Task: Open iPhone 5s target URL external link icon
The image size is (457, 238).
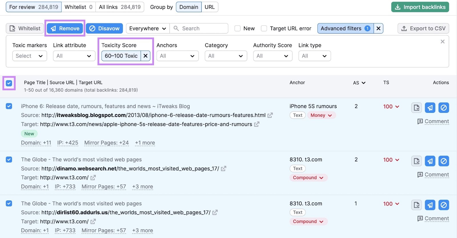Action: (x=256, y=124)
